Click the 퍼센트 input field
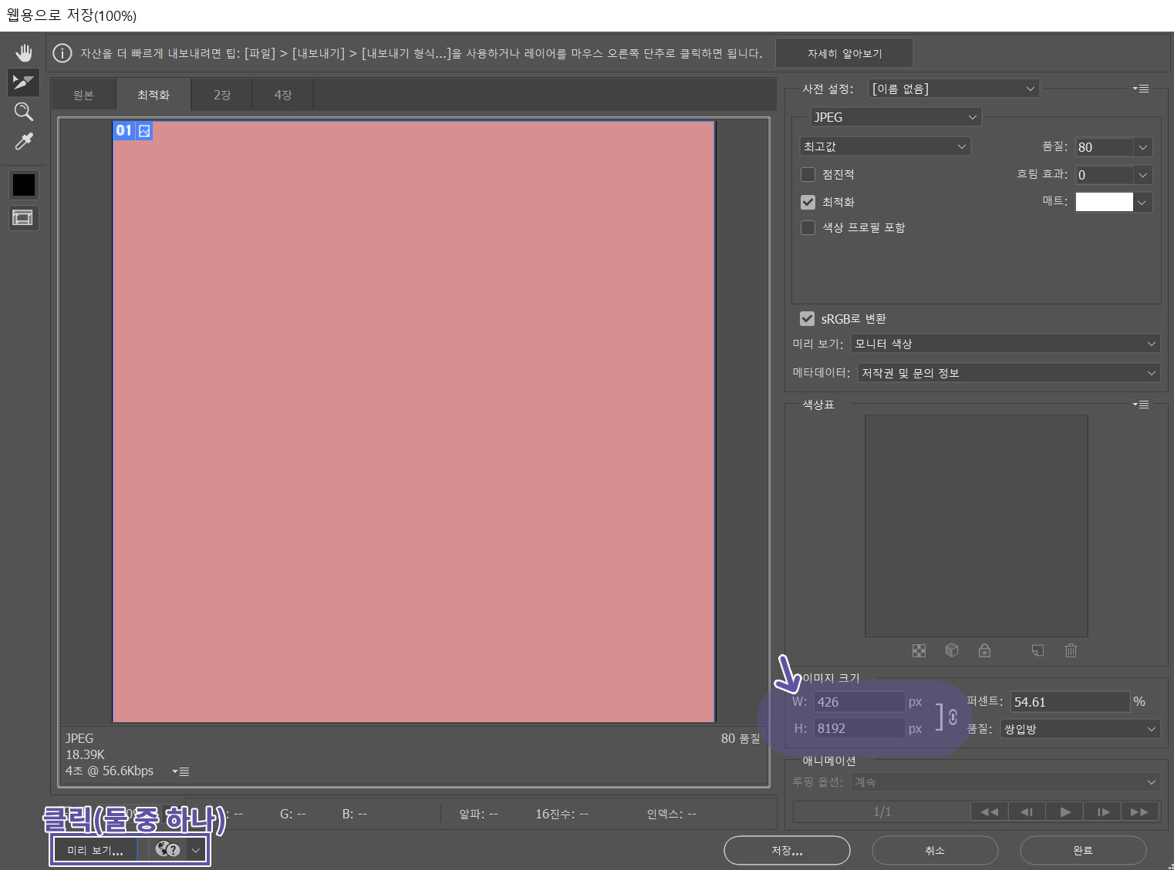Screen dimensions: 1174x870 pos(1070,702)
